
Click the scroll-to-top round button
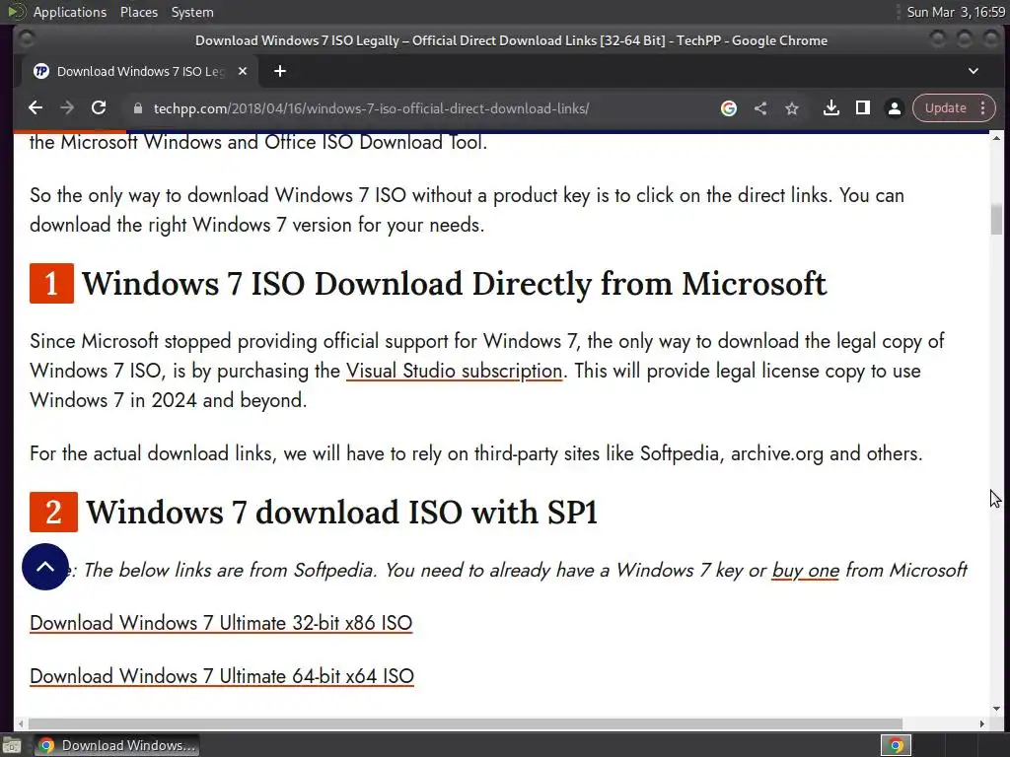tap(45, 567)
